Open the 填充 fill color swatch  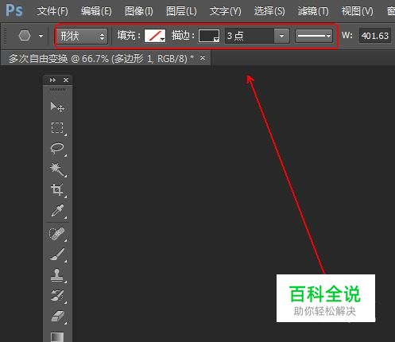click(x=155, y=36)
